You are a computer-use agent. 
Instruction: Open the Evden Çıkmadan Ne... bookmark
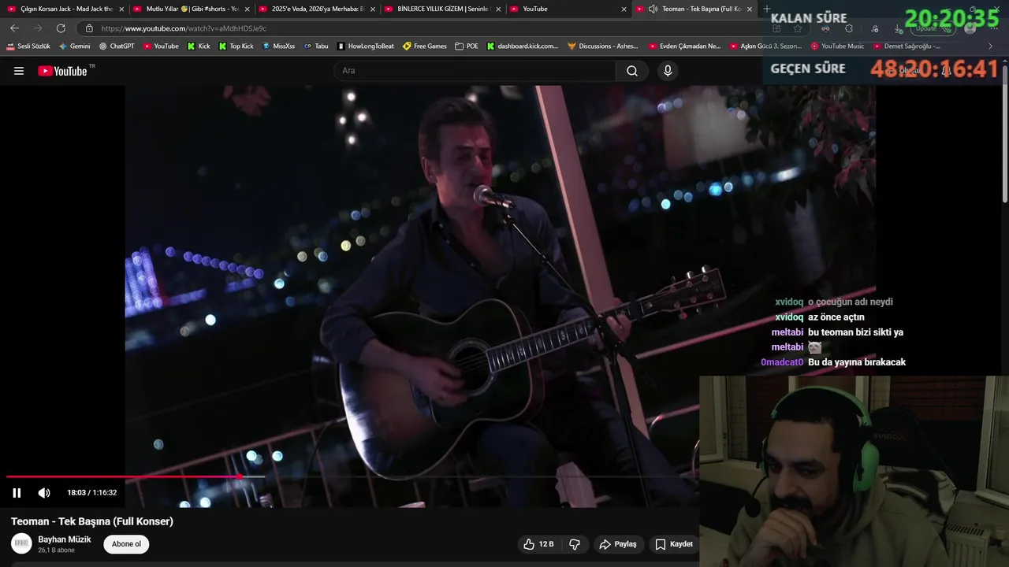tap(685, 46)
